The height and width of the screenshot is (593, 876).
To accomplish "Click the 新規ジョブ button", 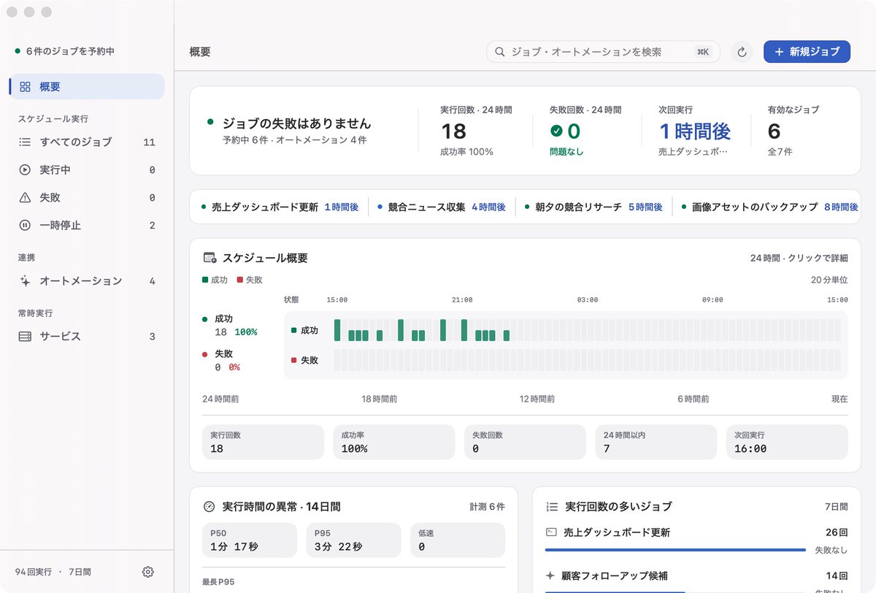I will (x=807, y=52).
